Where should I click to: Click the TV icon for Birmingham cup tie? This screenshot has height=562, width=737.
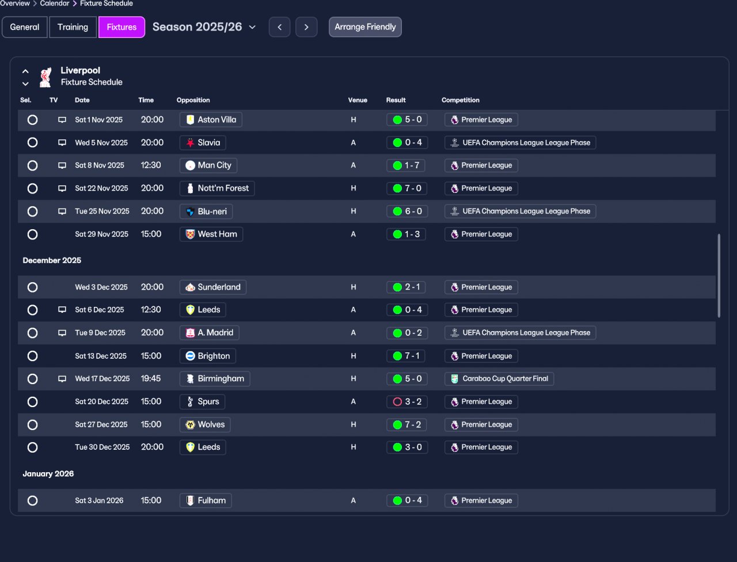[62, 379]
